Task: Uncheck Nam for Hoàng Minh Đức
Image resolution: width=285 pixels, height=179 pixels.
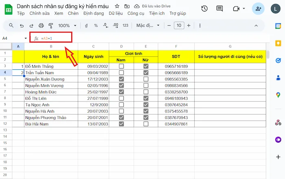Action: click(x=121, y=92)
